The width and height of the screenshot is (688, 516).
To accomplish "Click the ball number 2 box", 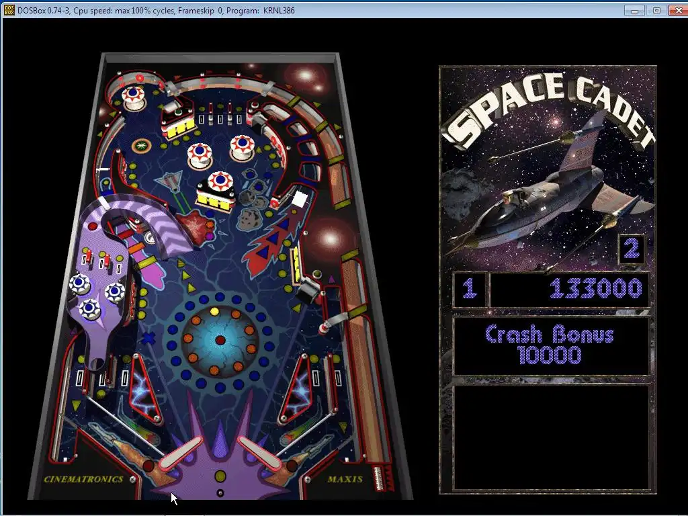I will click(x=632, y=249).
